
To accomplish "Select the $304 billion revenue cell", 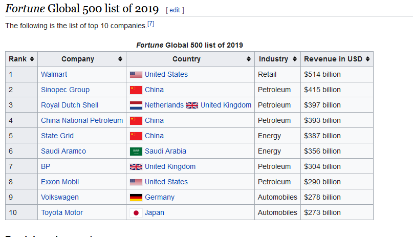I will click(x=337, y=166).
